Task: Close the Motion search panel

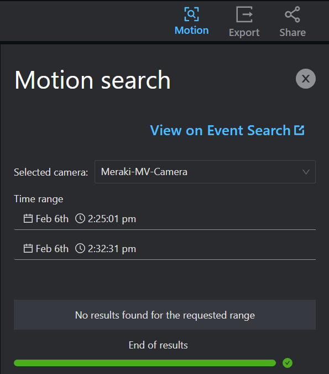Action: [x=306, y=79]
